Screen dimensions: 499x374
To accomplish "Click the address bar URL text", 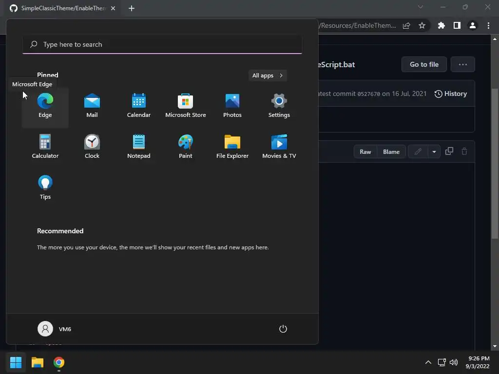I will [358, 25].
